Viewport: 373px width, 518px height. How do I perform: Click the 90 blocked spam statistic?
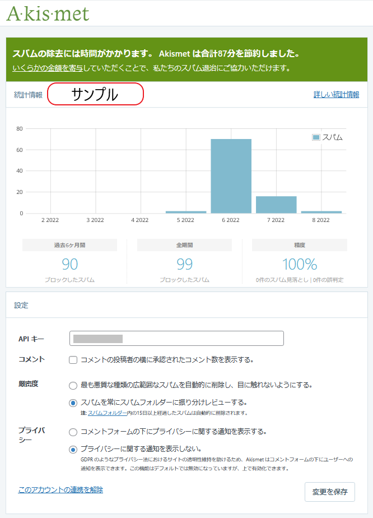69,264
